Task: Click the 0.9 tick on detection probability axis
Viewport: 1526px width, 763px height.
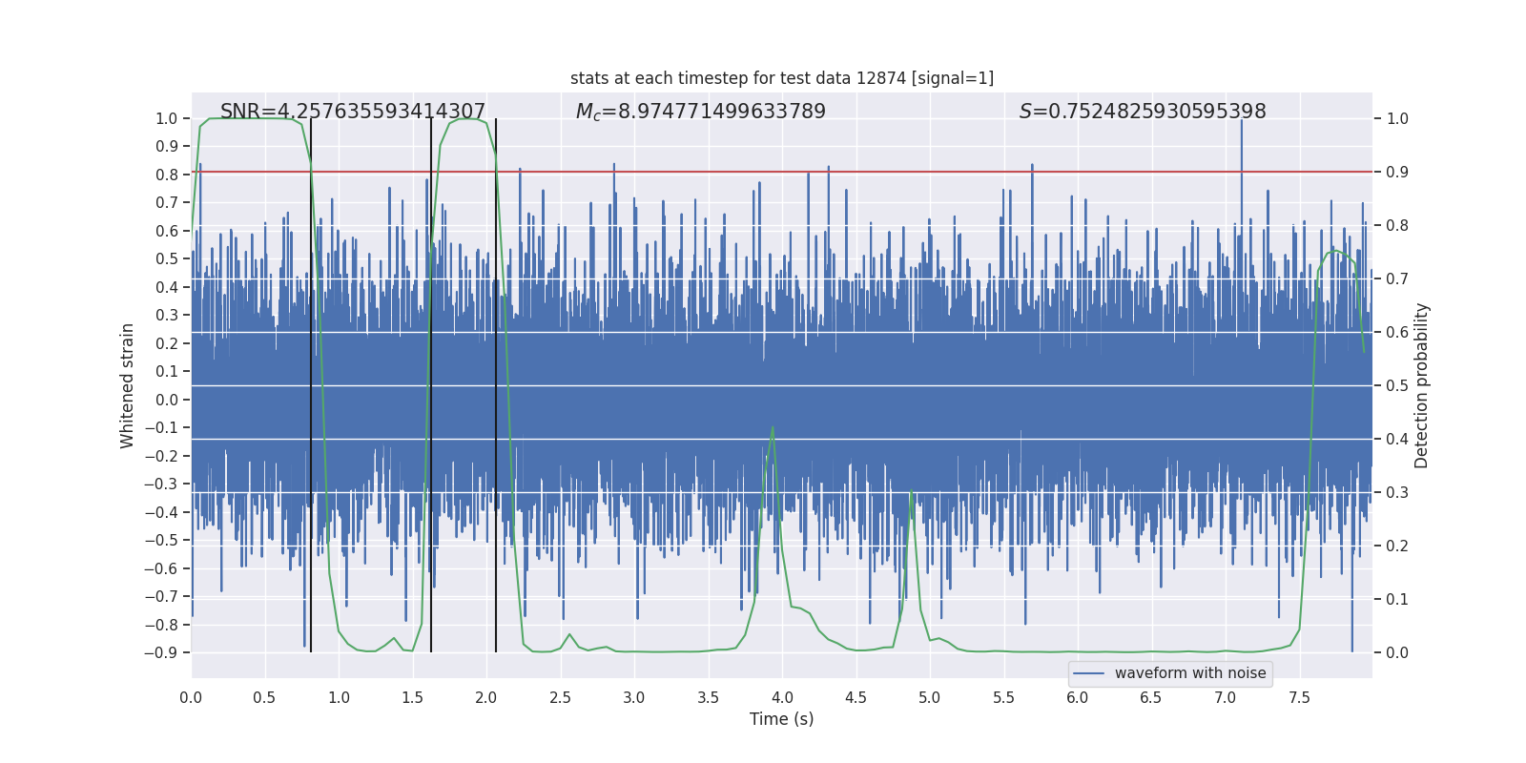Action: pos(1397,172)
